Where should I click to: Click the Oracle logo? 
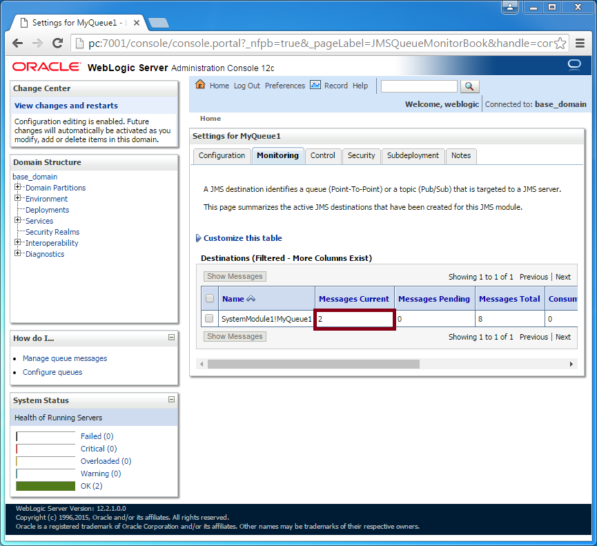46,67
